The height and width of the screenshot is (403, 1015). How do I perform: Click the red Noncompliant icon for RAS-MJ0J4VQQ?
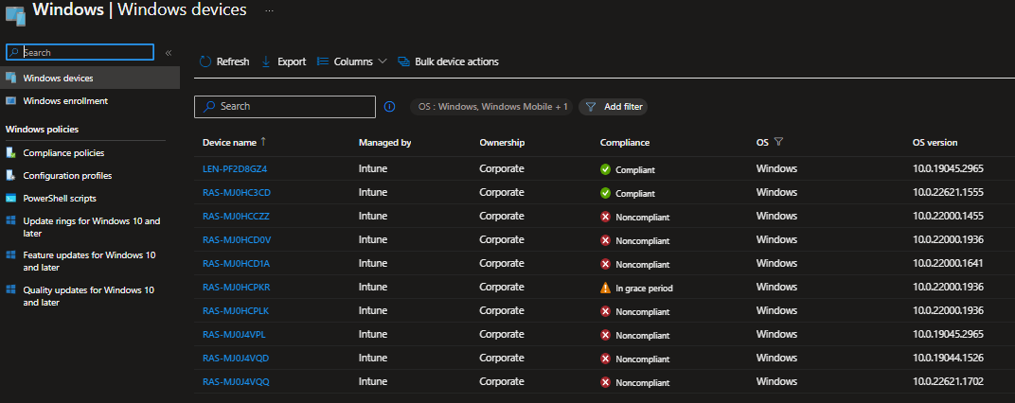click(x=605, y=382)
